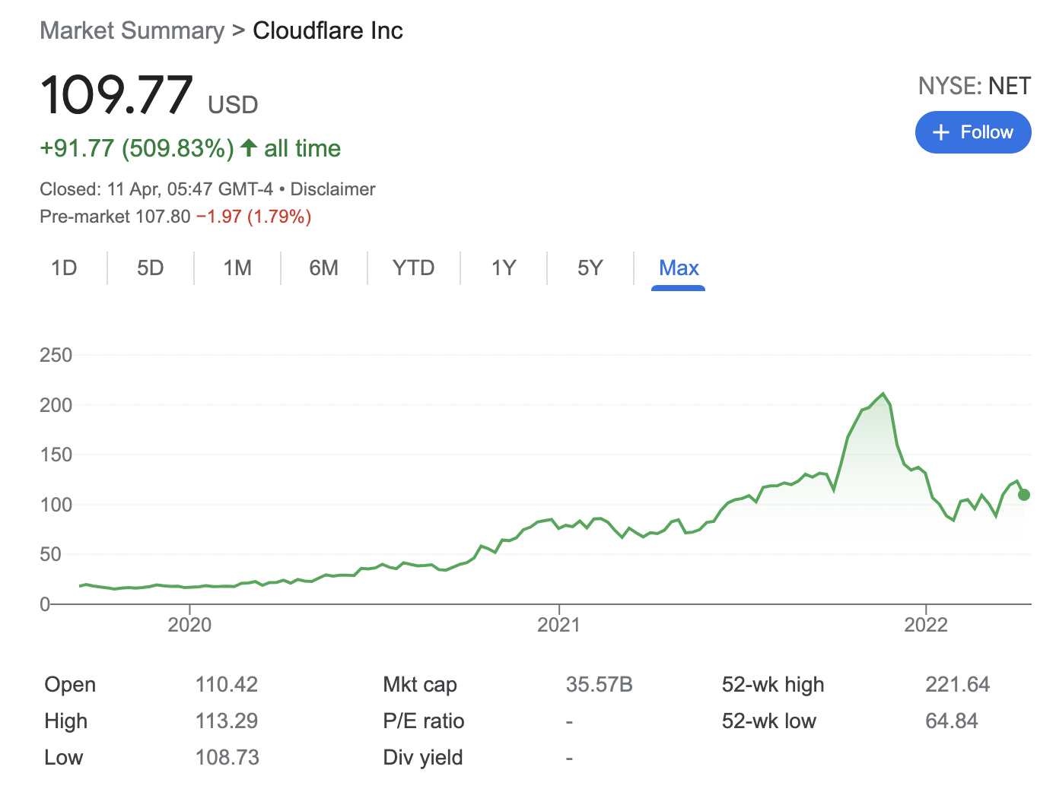Click the Pre-market price line
1056x792 pixels.
(x=175, y=217)
